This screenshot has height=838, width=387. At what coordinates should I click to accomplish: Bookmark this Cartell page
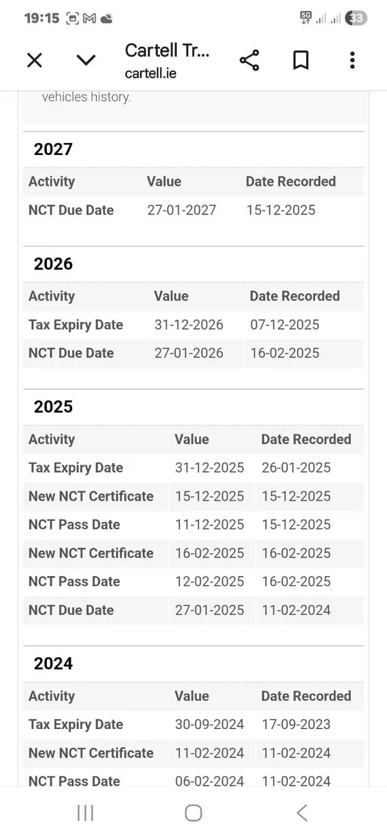300,61
